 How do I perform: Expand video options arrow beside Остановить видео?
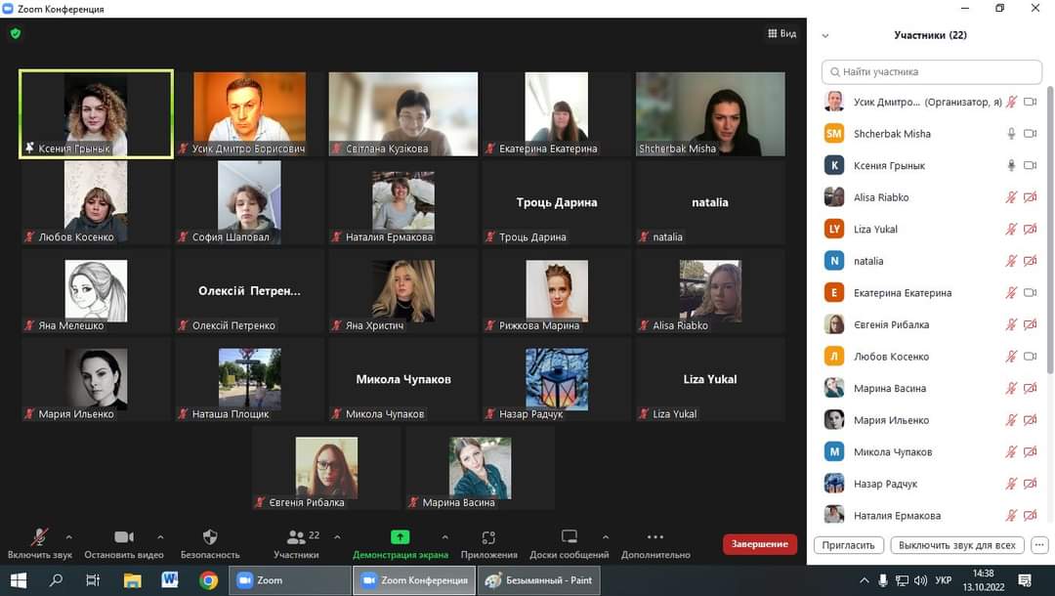(160, 536)
